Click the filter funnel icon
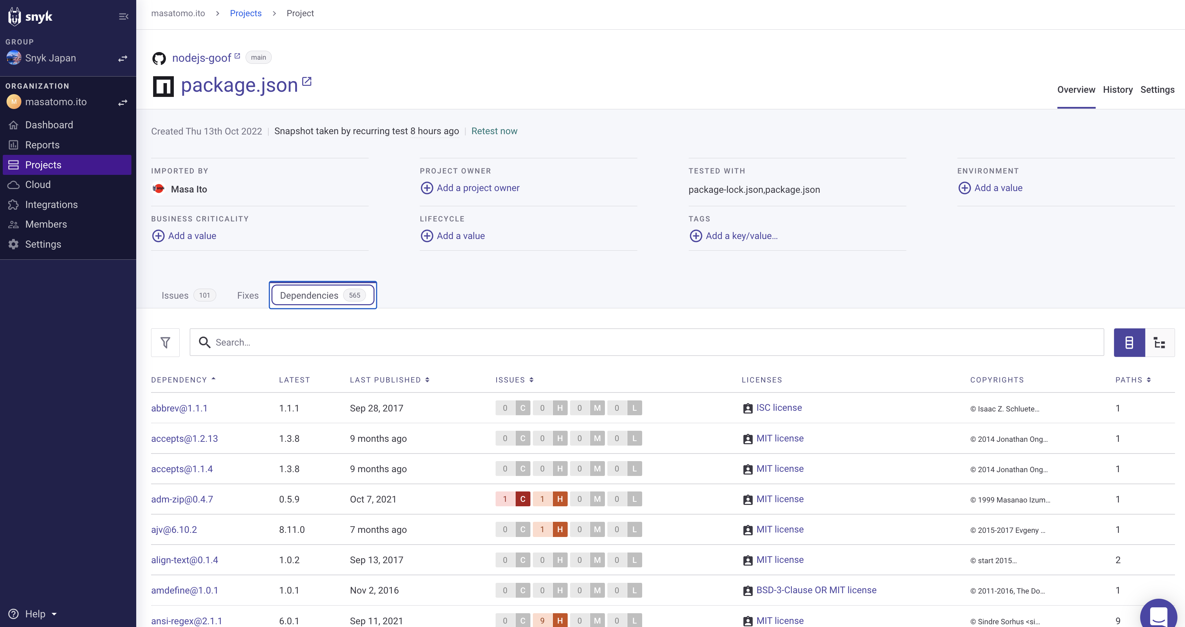1185x627 pixels. pos(165,342)
